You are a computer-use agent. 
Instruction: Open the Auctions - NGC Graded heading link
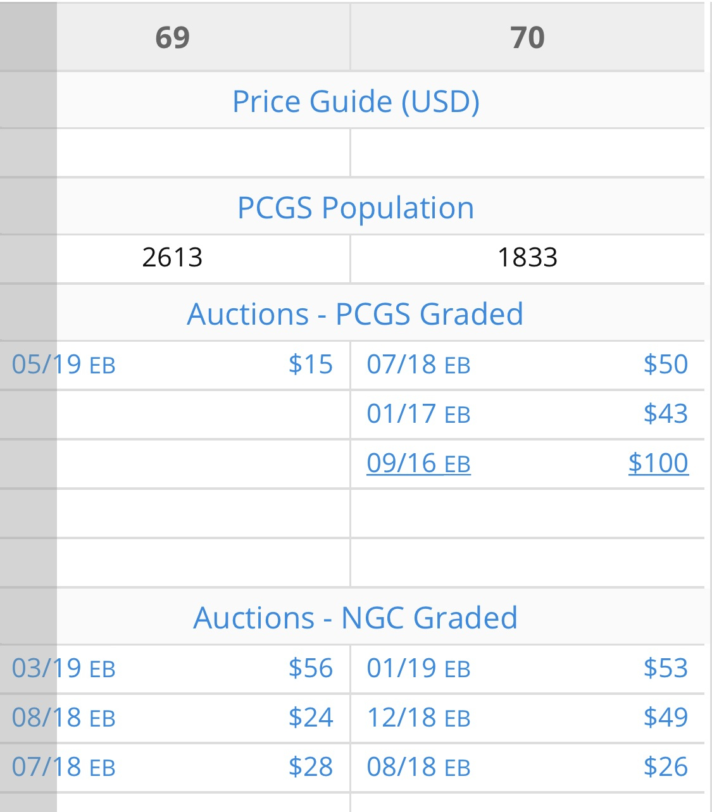click(356, 618)
